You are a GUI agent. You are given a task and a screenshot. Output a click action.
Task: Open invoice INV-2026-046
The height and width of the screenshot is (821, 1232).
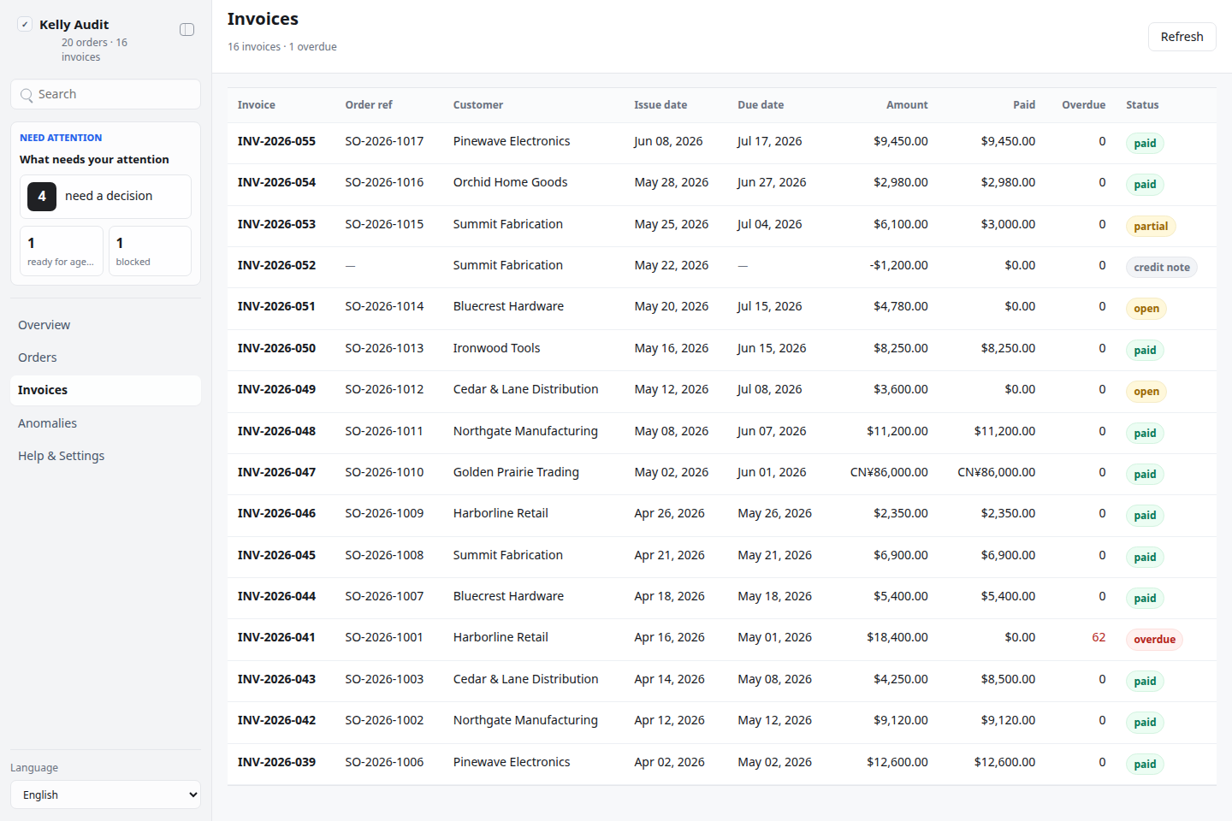(x=276, y=513)
